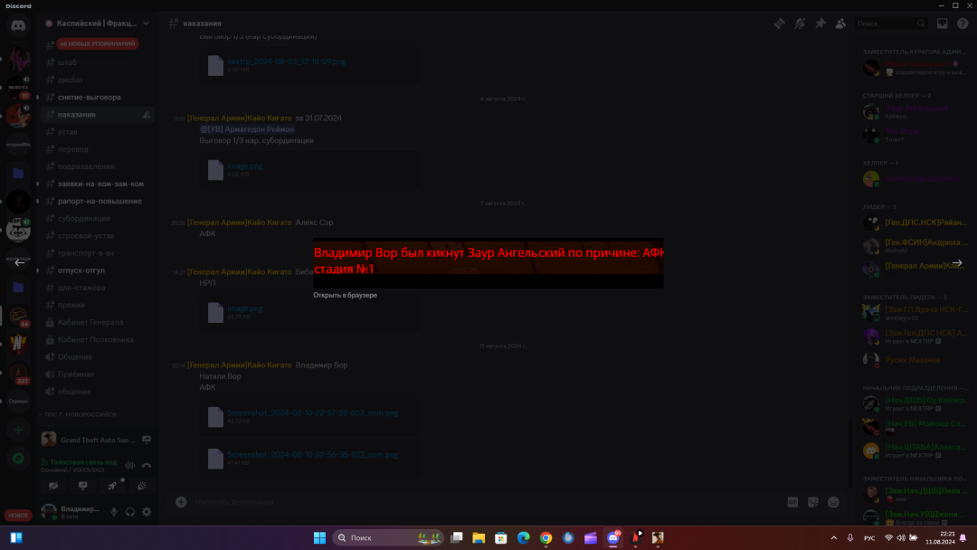Open Windows Start button on taskbar
This screenshot has width=977, height=550.
[319, 537]
